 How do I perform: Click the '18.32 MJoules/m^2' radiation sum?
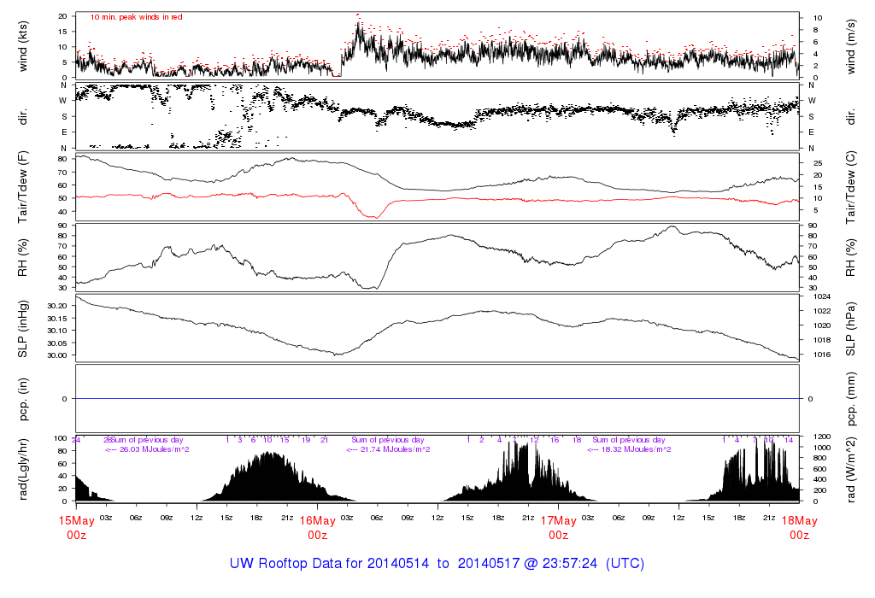coord(636,449)
